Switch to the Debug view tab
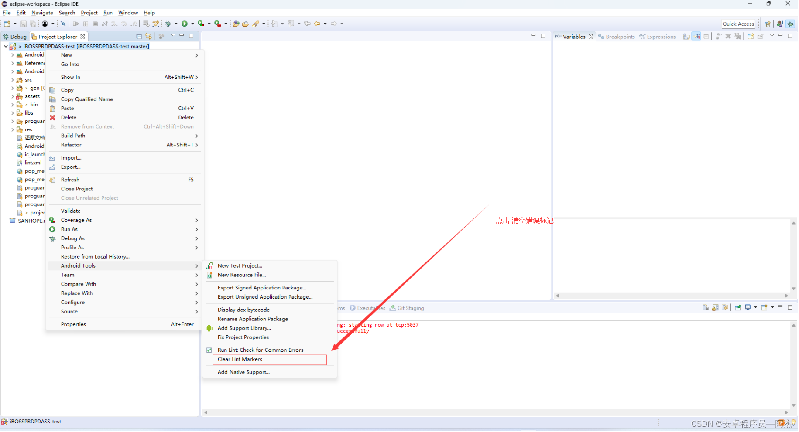Image resolution: width=799 pixels, height=432 pixels. point(15,37)
